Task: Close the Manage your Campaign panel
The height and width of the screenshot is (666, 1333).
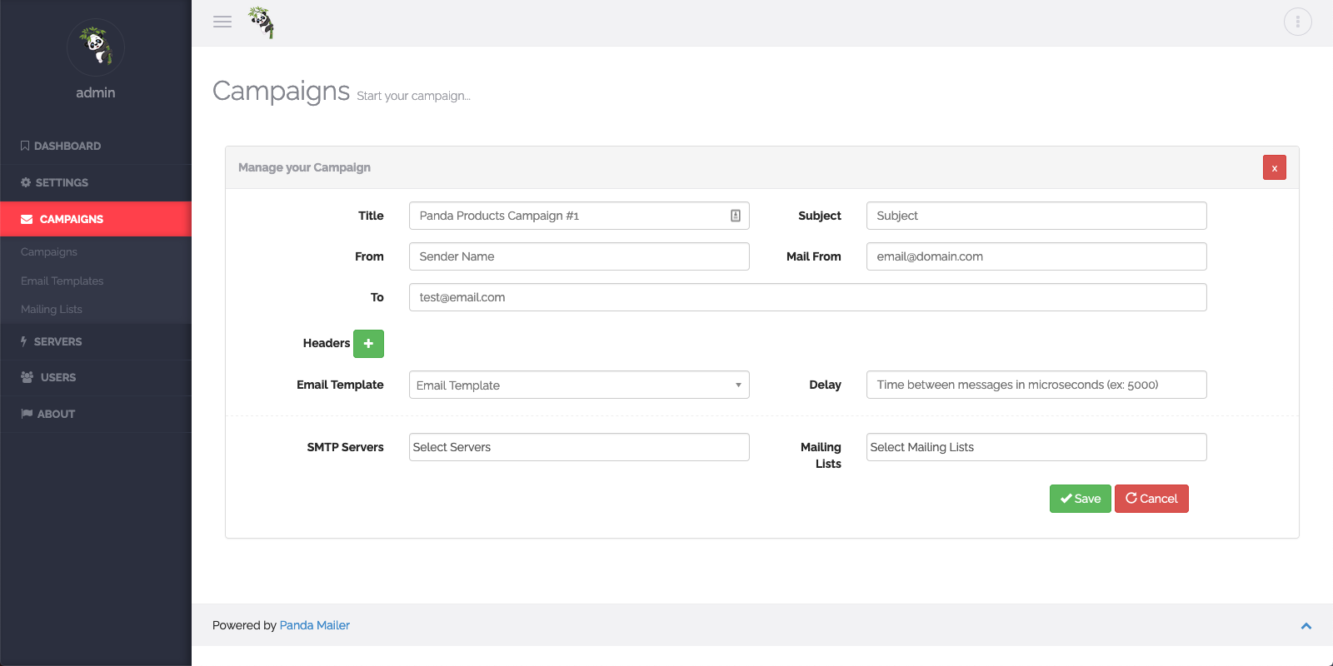Action: [x=1274, y=167]
